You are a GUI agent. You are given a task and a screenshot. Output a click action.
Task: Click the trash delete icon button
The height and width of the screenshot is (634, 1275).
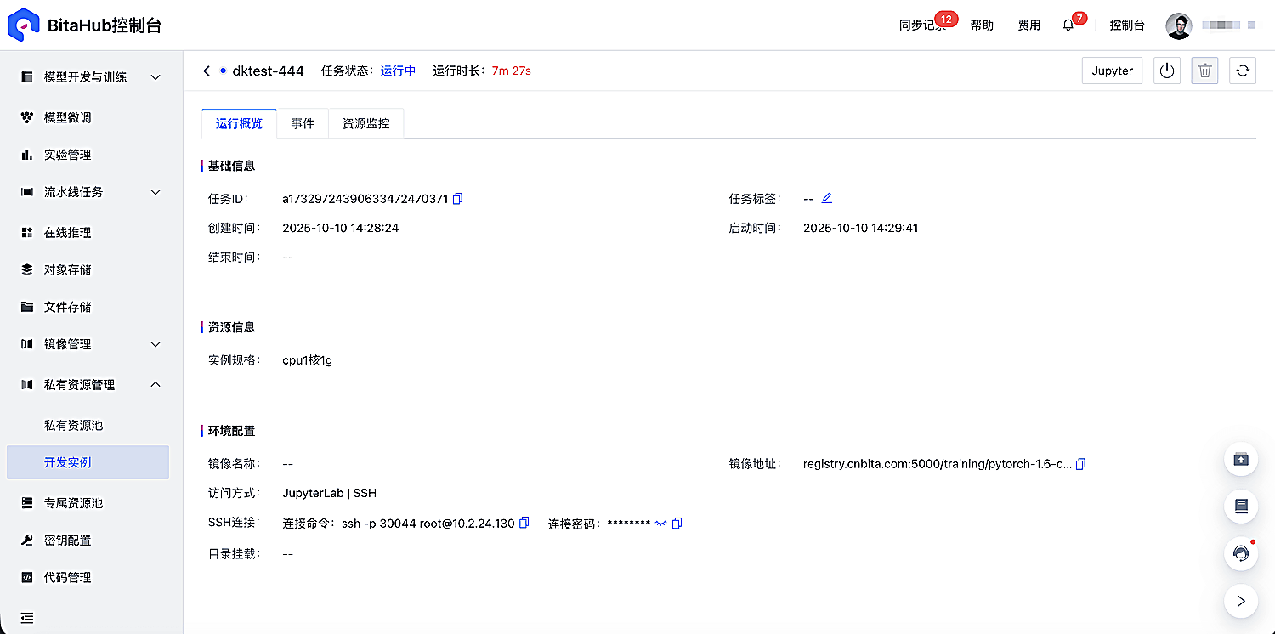pos(1204,71)
